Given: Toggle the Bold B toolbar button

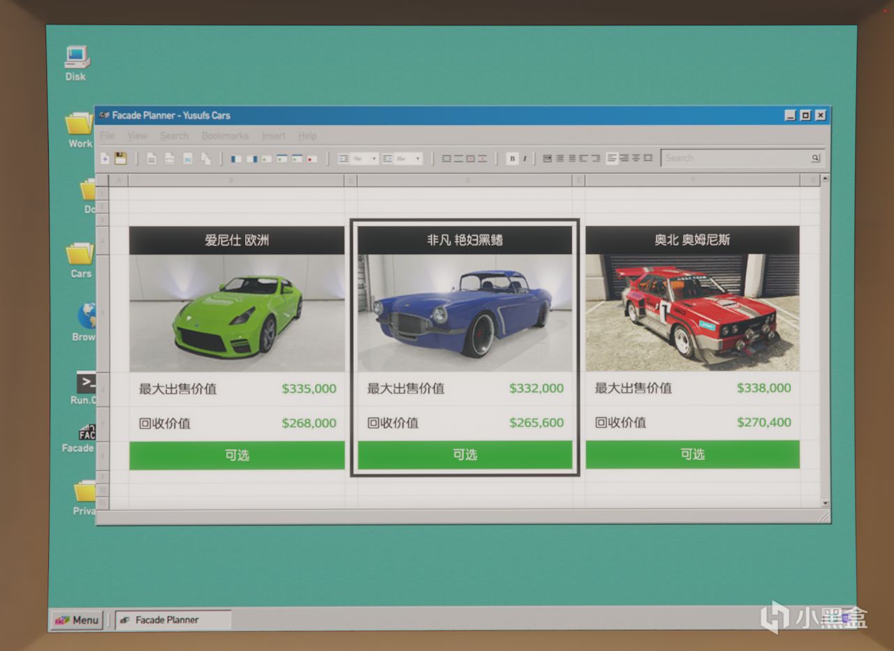Looking at the screenshot, I should (x=513, y=158).
